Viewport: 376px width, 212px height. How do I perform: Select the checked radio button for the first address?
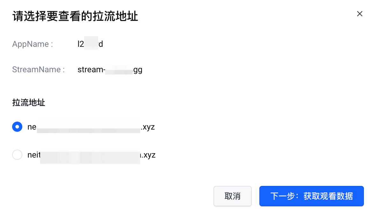coord(17,127)
